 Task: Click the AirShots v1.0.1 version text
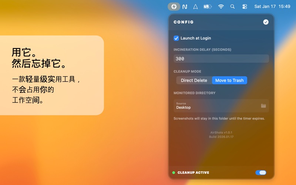coord(221,132)
